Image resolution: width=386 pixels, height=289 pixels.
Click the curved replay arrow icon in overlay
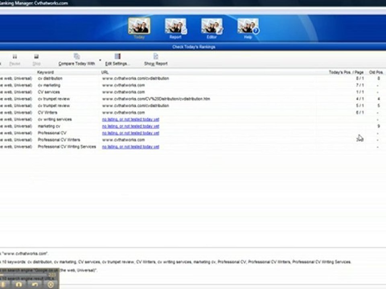click(x=35, y=285)
